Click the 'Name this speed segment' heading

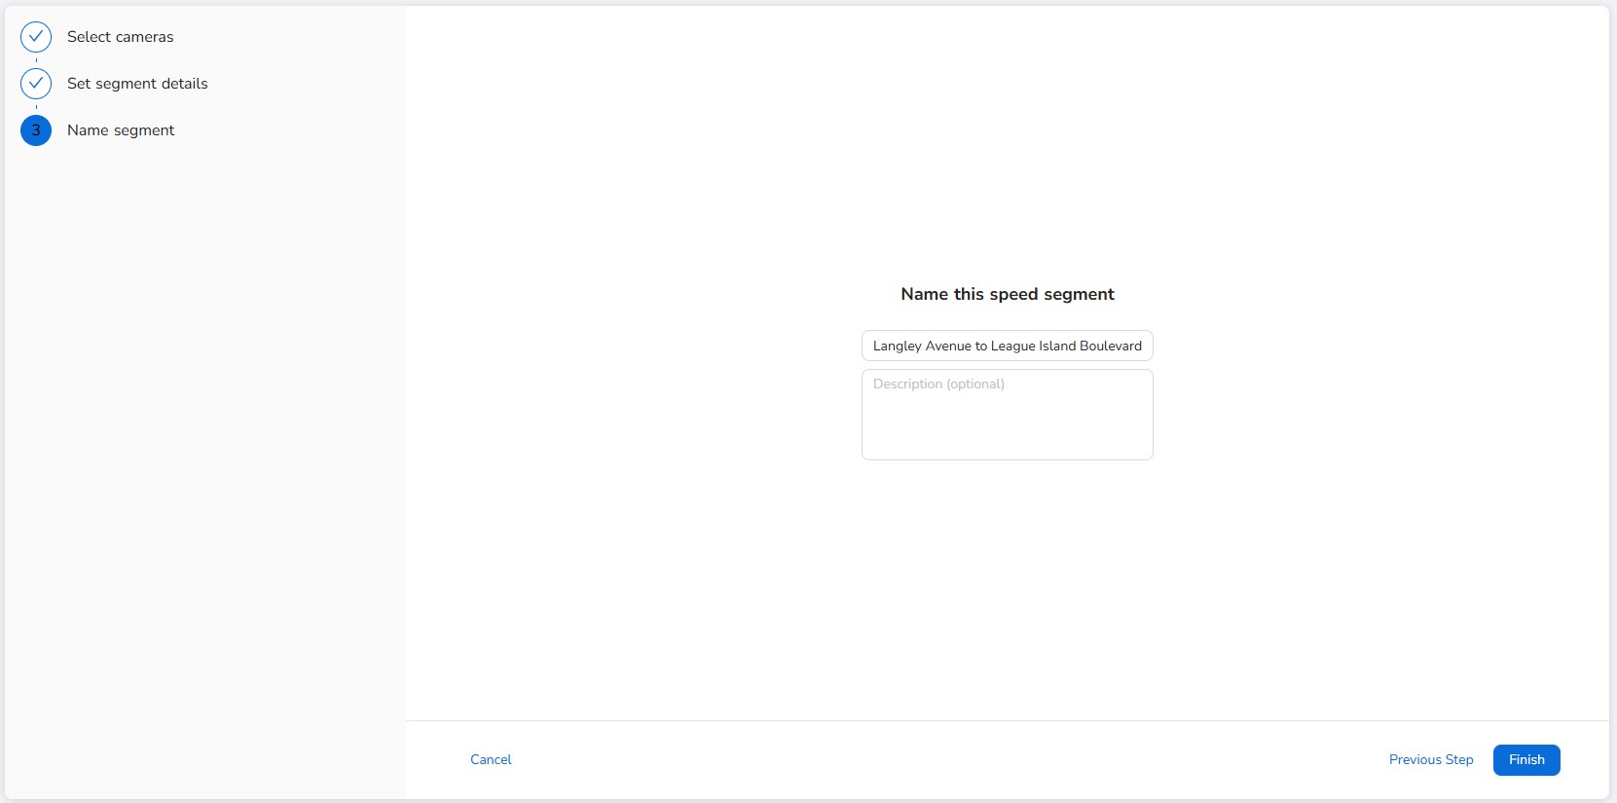click(x=1007, y=294)
